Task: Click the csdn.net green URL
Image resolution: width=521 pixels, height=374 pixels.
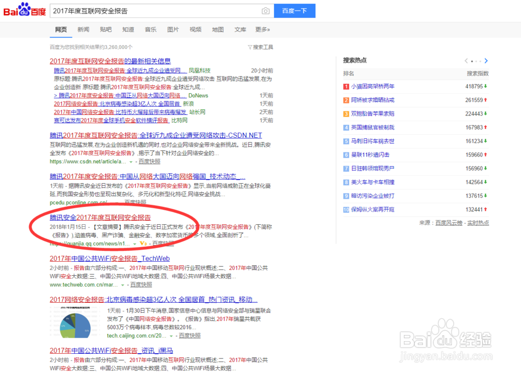Action: coord(88,162)
